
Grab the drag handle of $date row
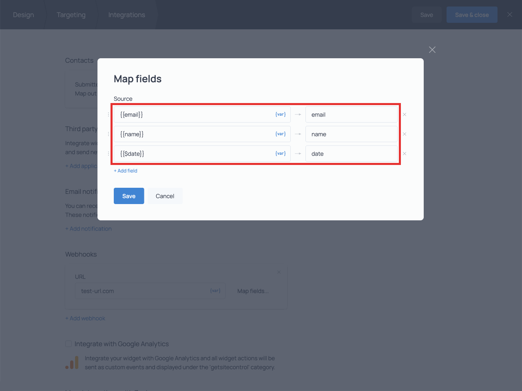coord(108,154)
